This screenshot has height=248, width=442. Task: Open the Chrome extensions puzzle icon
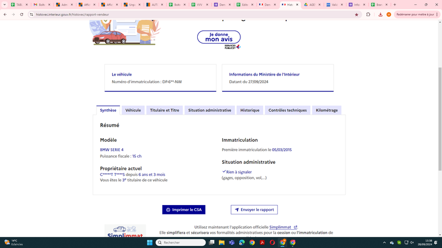(368, 14)
